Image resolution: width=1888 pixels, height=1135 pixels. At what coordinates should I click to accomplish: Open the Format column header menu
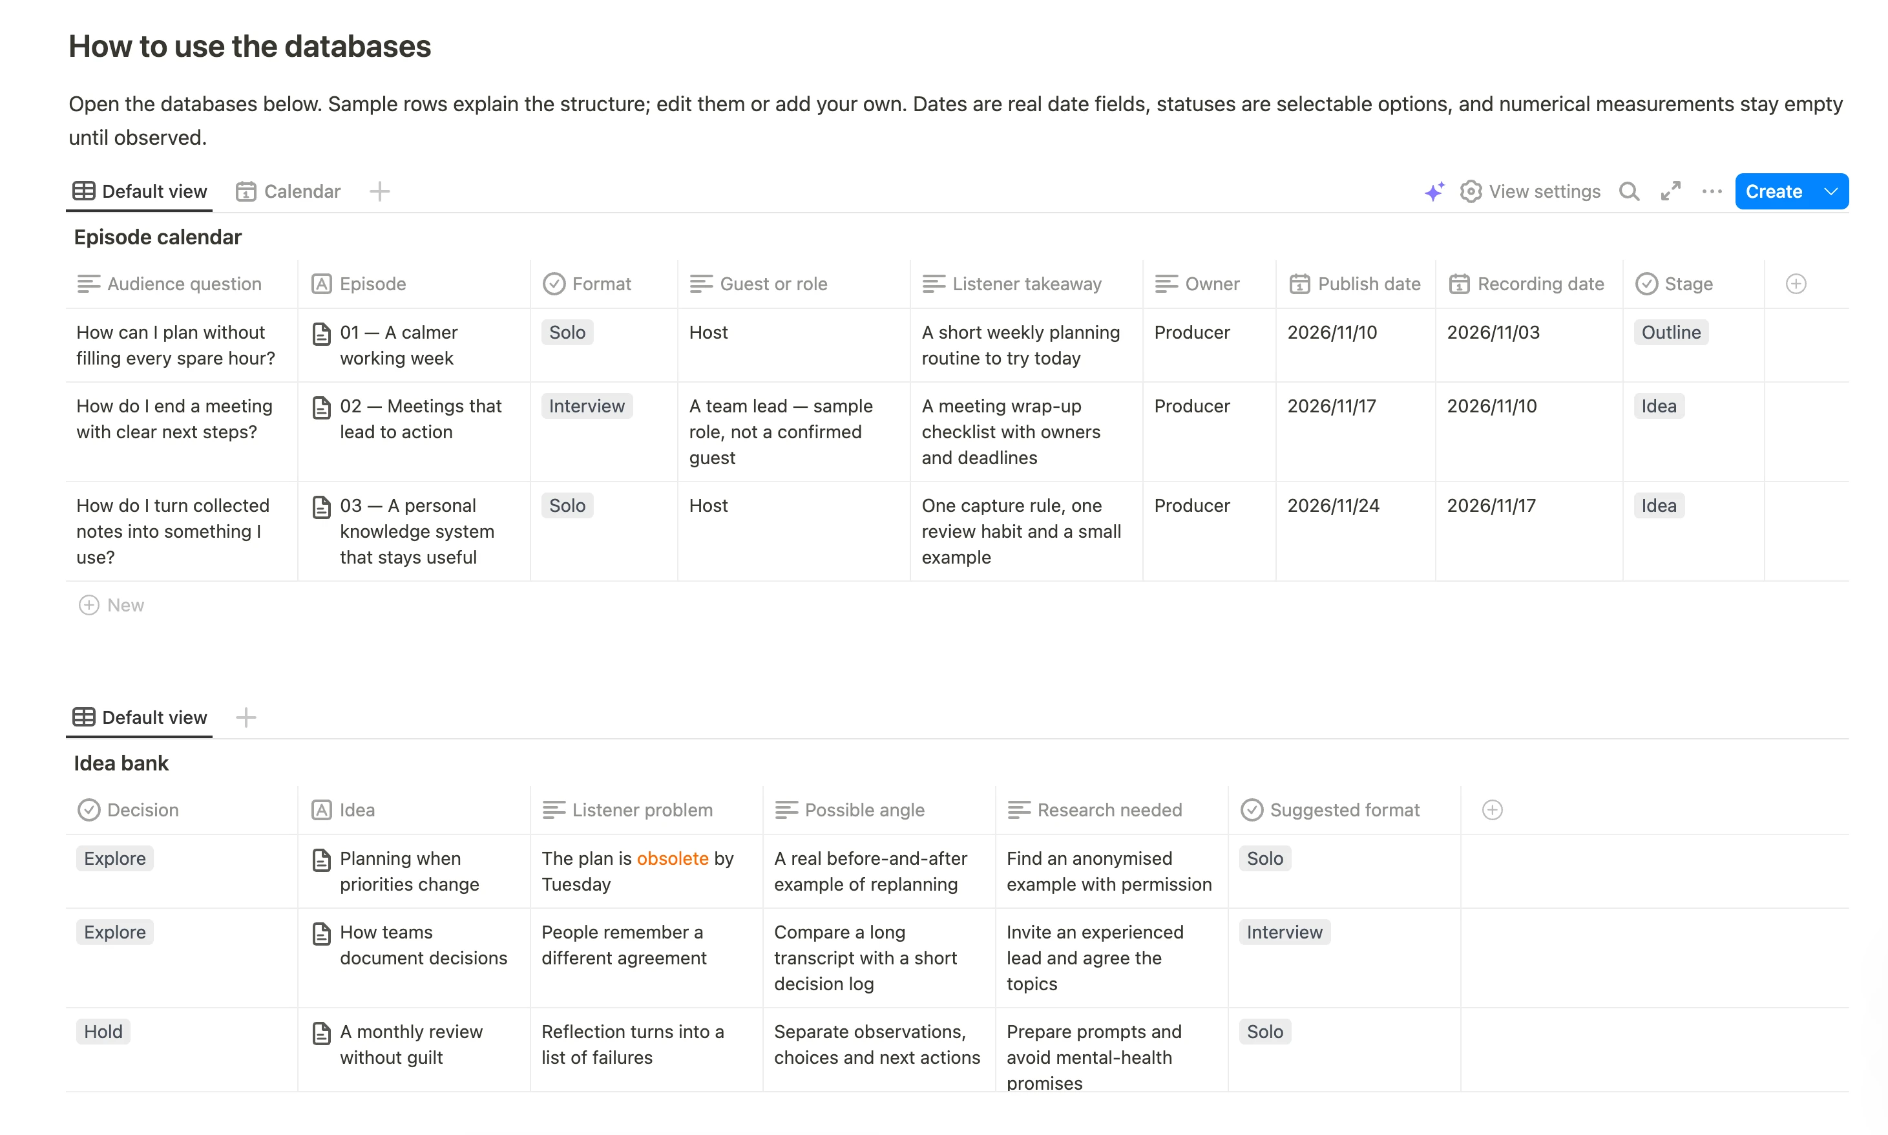604,284
